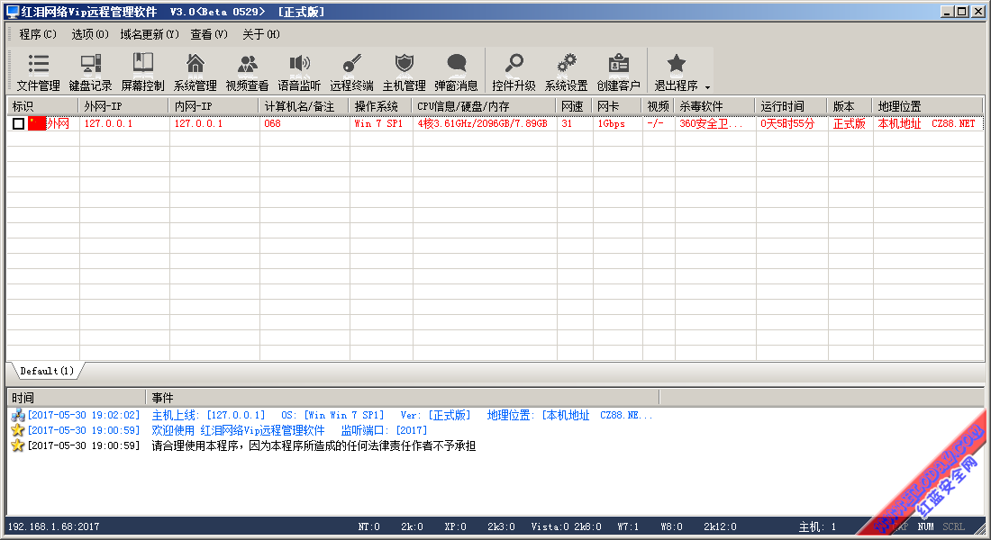Click the 视频 column header
Image resolution: width=991 pixels, height=540 pixels.
(659, 106)
